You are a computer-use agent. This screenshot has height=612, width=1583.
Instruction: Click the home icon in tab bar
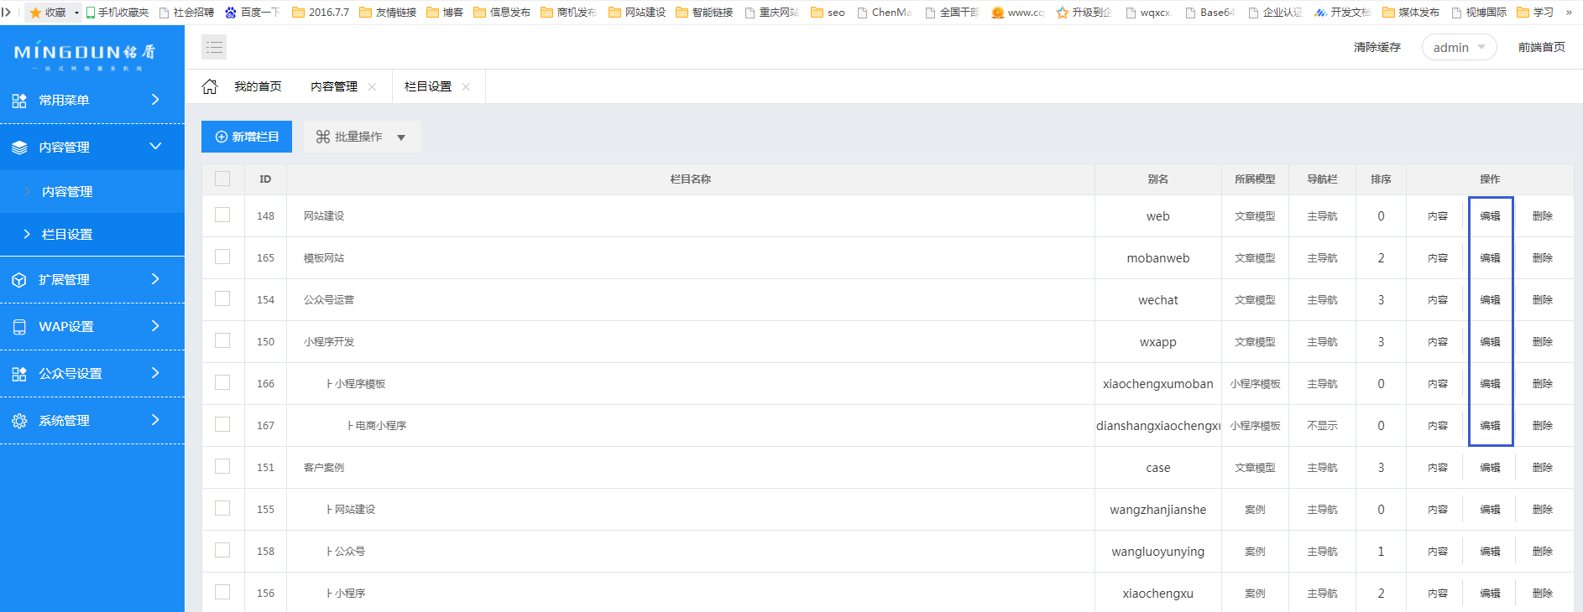210,86
